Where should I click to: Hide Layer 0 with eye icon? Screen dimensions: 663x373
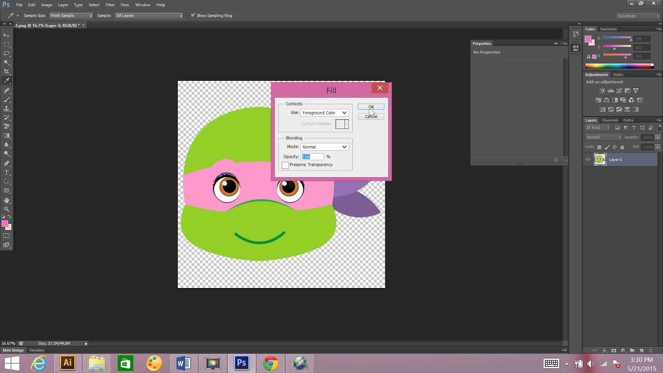(588, 160)
